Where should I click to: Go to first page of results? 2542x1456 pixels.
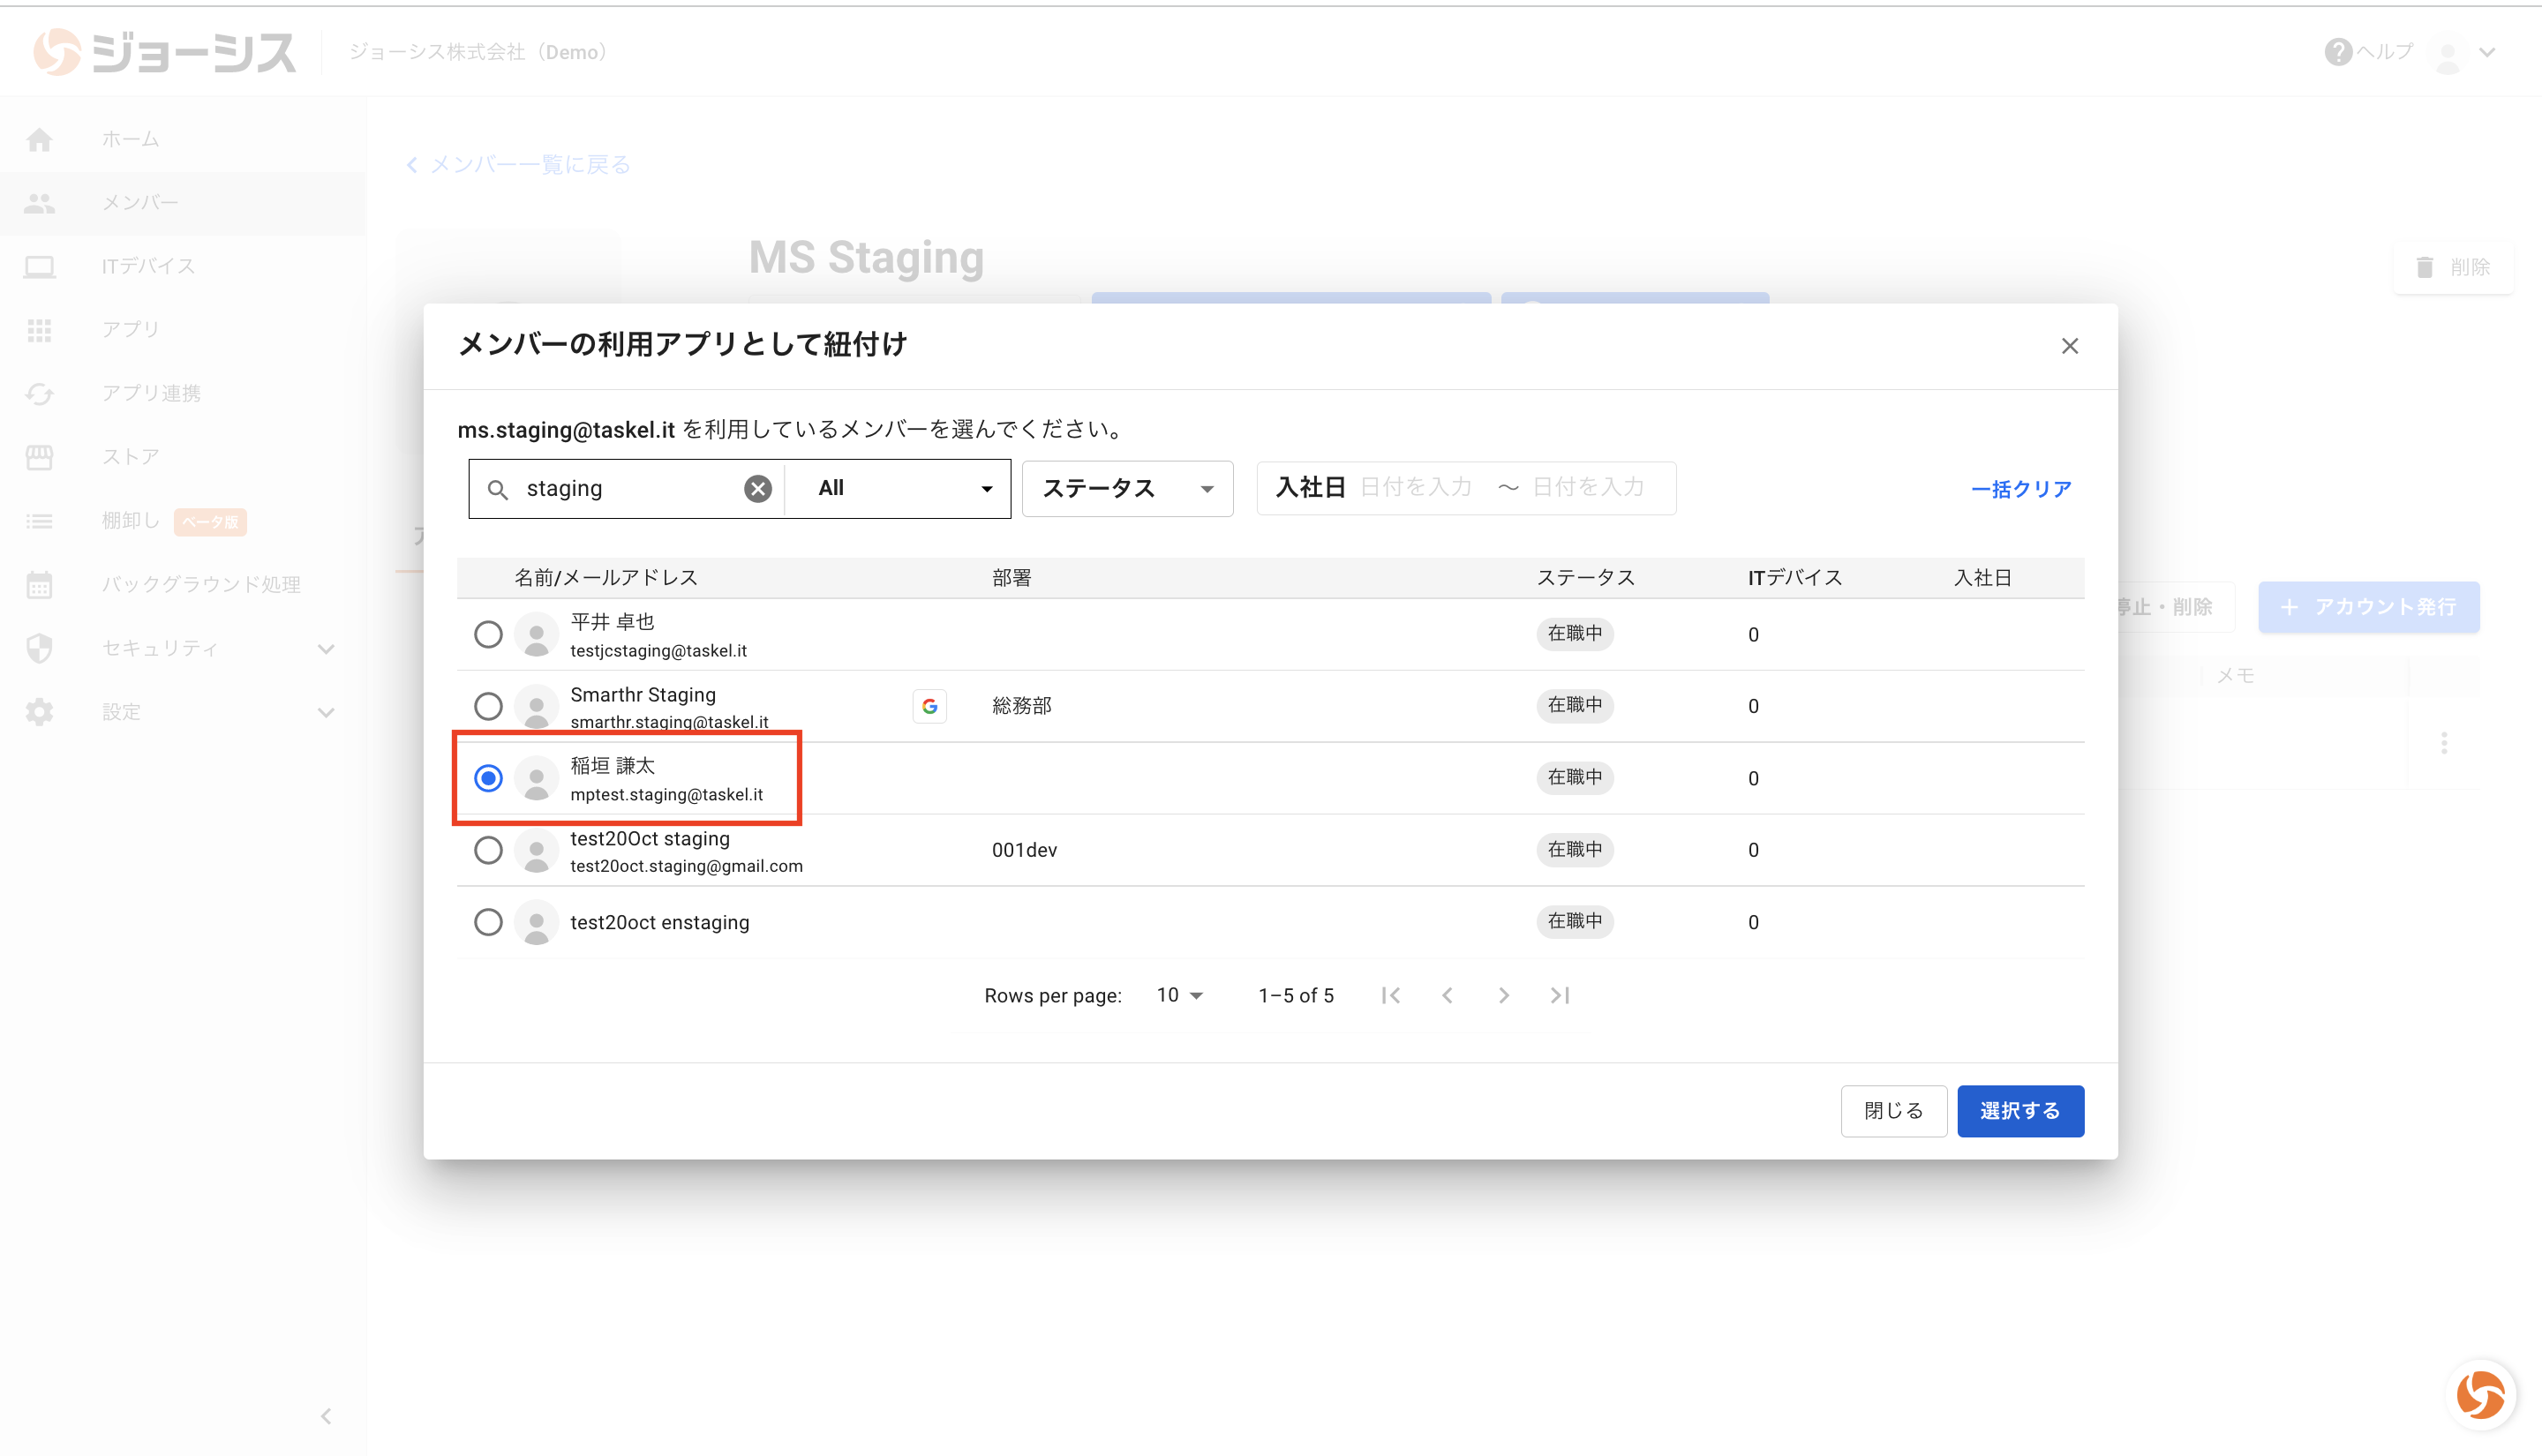click(1391, 995)
